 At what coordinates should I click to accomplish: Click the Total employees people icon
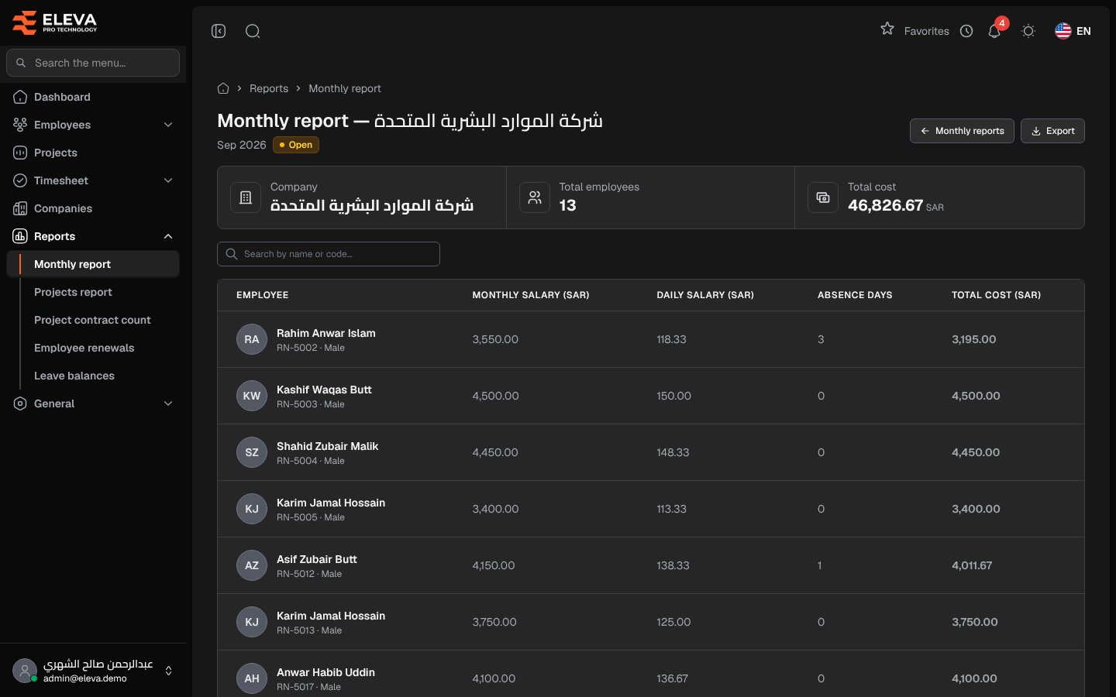535,197
